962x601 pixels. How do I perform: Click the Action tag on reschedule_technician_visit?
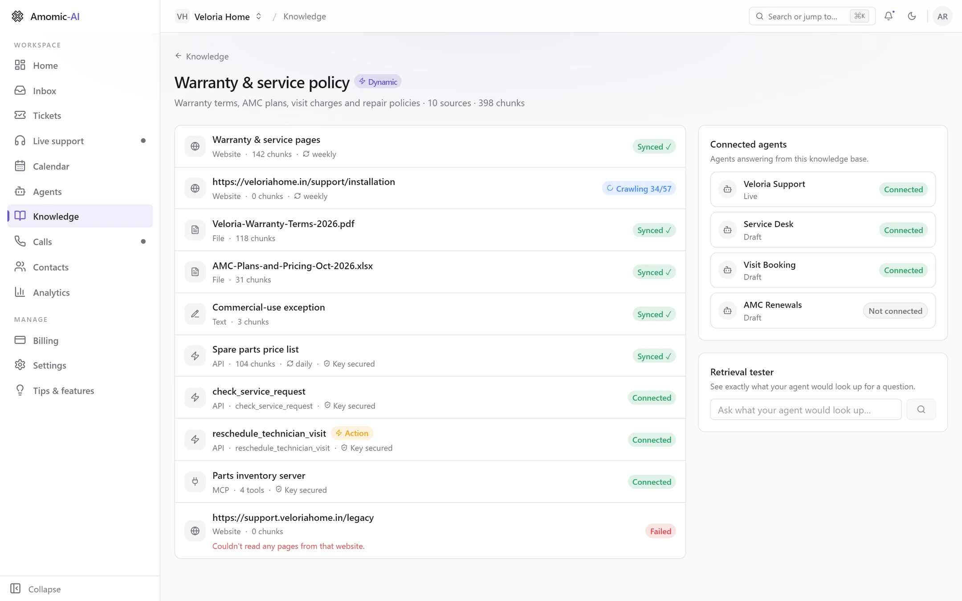point(352,433)
